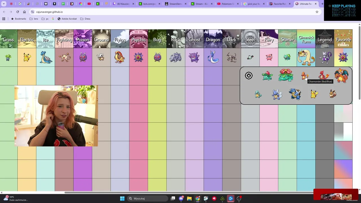
Task: Click the Ghost type header
Action: 194,39
